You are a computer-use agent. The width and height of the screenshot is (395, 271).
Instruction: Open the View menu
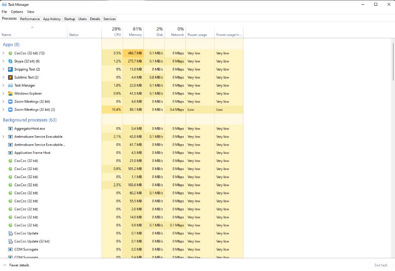click(30, 12)
